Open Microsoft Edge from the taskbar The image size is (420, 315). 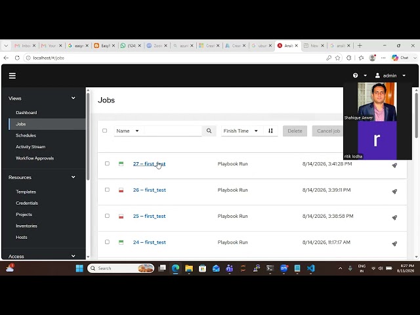(175, 268)
